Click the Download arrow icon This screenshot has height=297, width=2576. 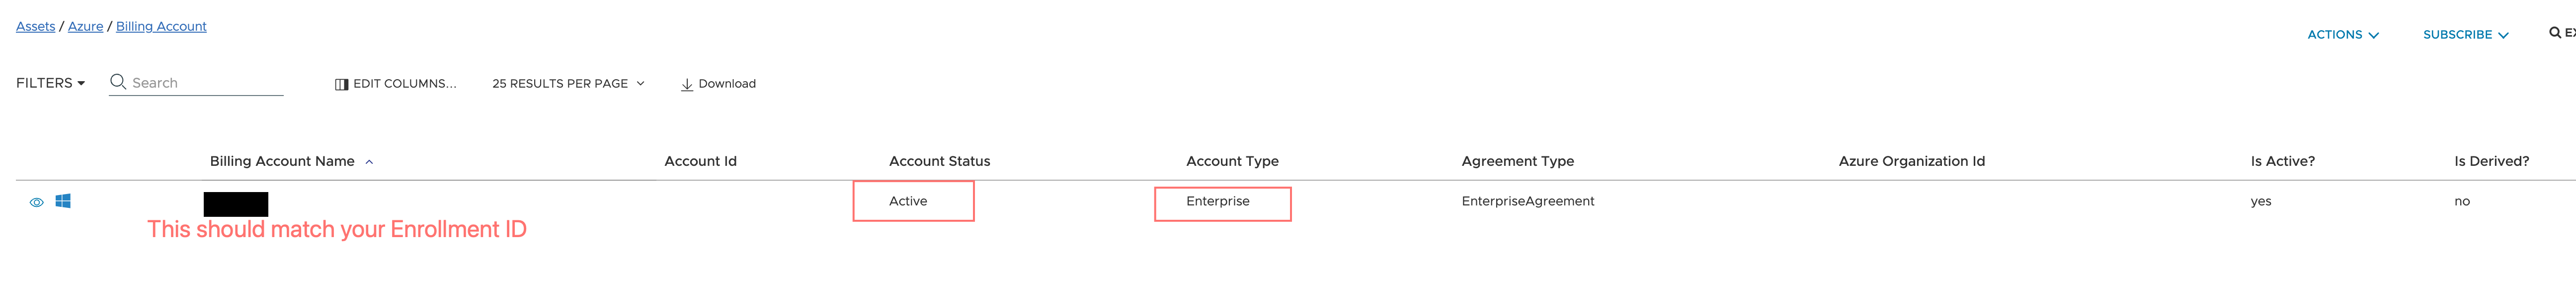click(x=687, y=85)
